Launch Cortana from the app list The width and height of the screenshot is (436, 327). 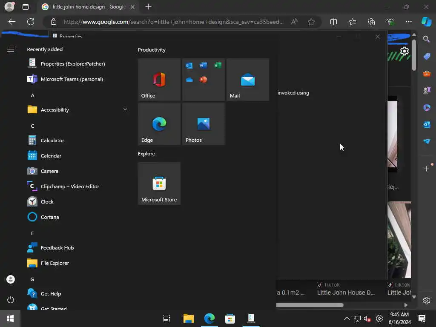(x=78, y=217)
